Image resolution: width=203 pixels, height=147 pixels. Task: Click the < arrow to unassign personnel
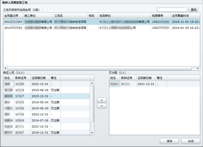tap(102, 106)
